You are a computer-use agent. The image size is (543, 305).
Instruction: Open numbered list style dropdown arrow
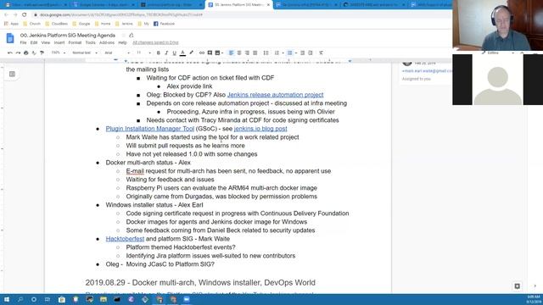tap(283, 53)
